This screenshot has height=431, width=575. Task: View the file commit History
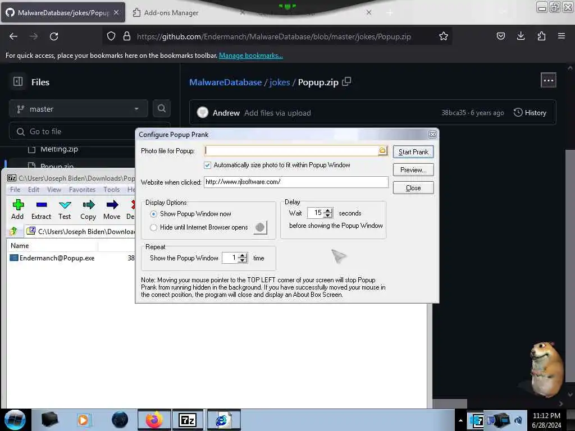click(x=530, y=112)
